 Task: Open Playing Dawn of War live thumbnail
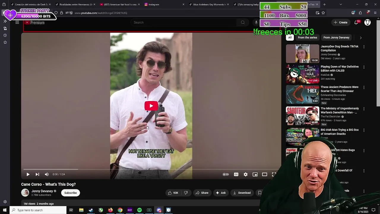(x=303, y=74)
